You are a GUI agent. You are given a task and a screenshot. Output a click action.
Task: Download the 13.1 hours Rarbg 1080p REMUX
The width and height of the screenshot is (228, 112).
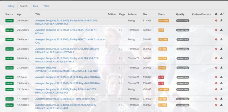[221, 89]
